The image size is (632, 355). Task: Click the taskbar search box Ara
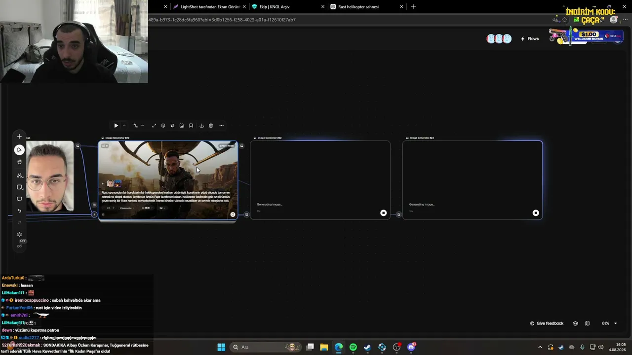point(267,347)
